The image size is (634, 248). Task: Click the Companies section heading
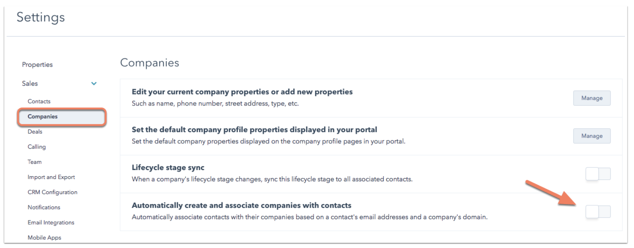point(149,63)
